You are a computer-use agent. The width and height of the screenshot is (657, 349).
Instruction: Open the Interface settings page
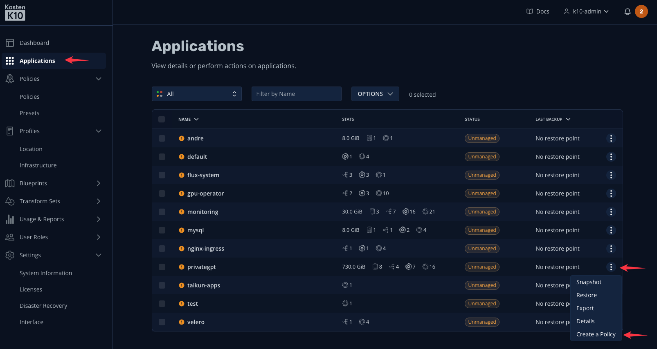(x=32, y=322)
